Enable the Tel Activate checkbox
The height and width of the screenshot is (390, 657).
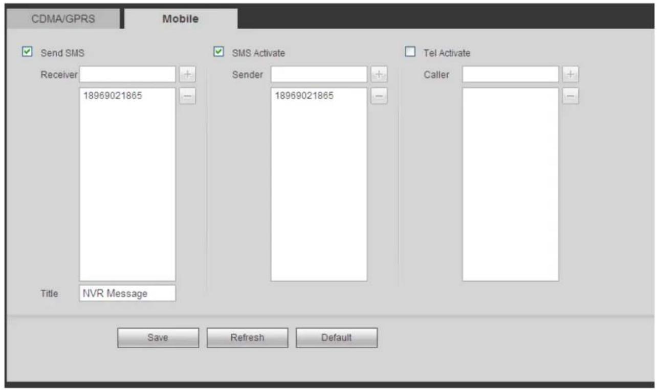[x=409, y=52]
